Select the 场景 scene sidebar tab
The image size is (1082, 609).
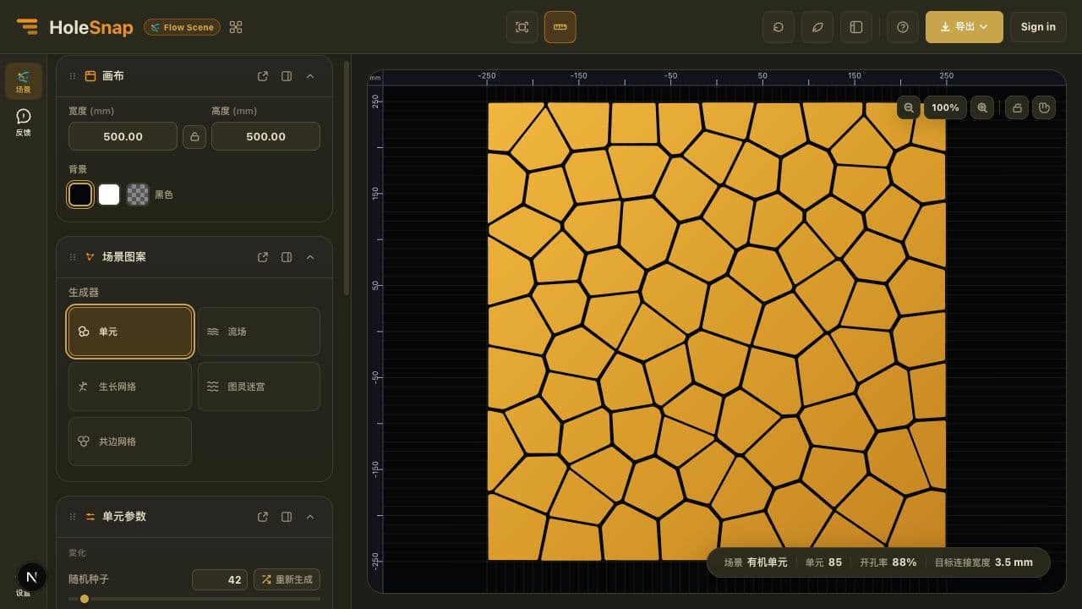coord(23,81)
